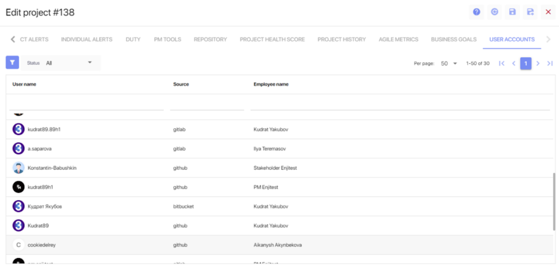Click the refresh reload icon

tap(494, 12)
